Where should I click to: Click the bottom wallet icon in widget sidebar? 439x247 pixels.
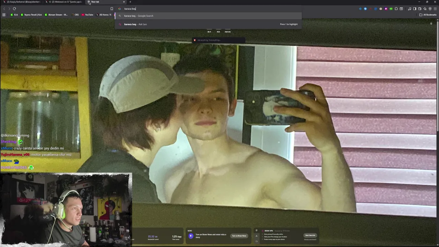257,241
